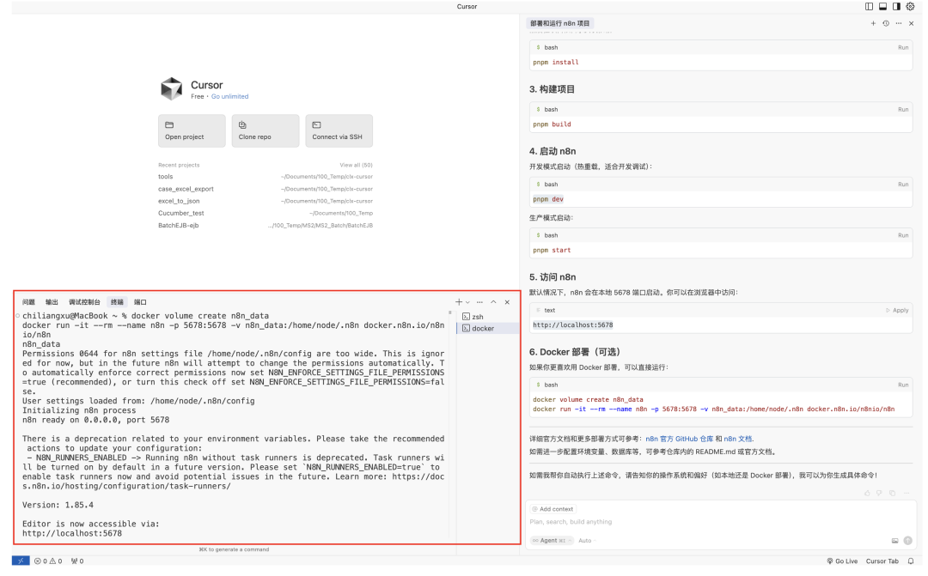
Task: Switch to the 问题 panel tab
Action: (28, 302)
